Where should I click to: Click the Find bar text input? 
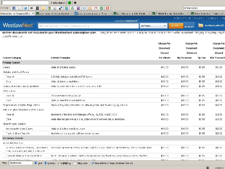point(21,163)
